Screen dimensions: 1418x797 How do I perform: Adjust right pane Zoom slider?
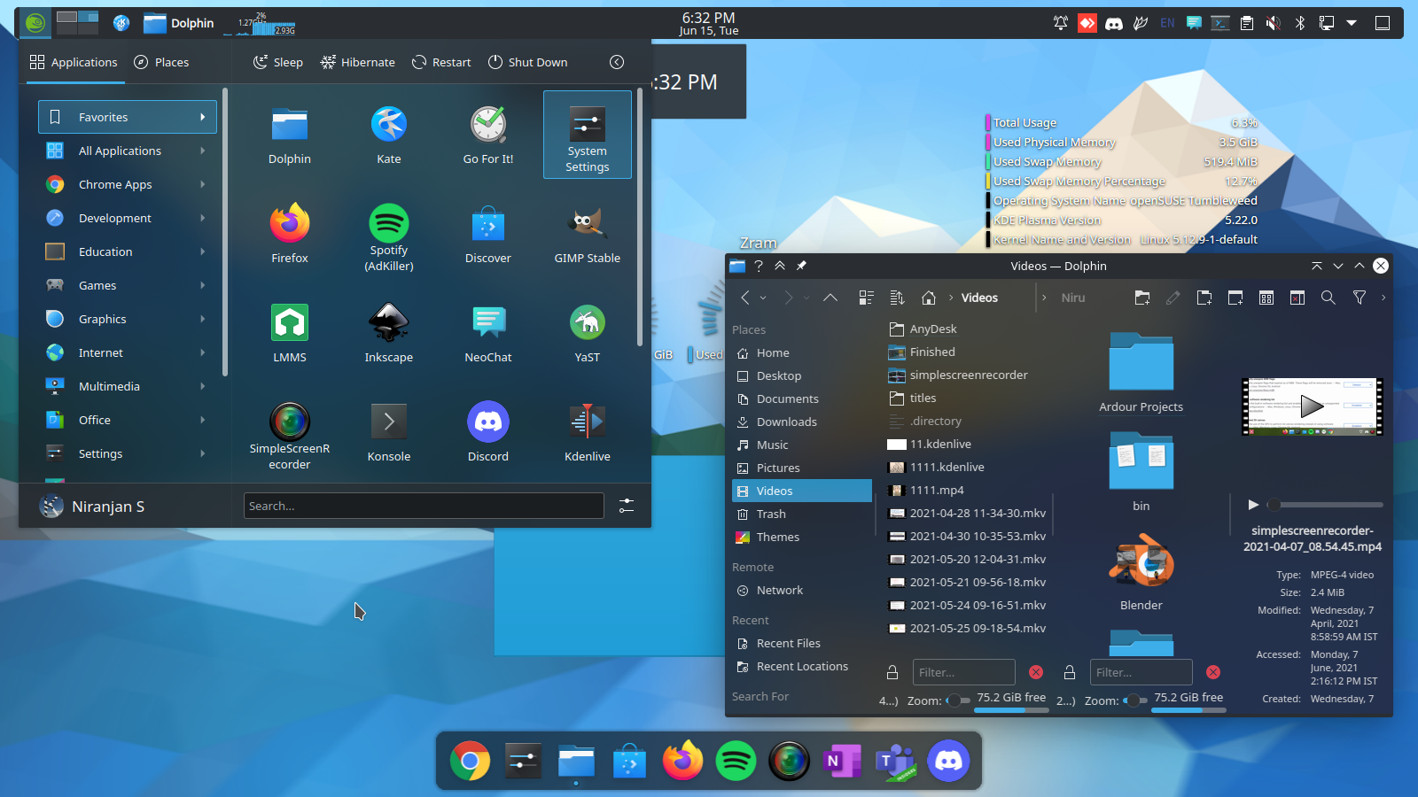[x=1135, y=700]
